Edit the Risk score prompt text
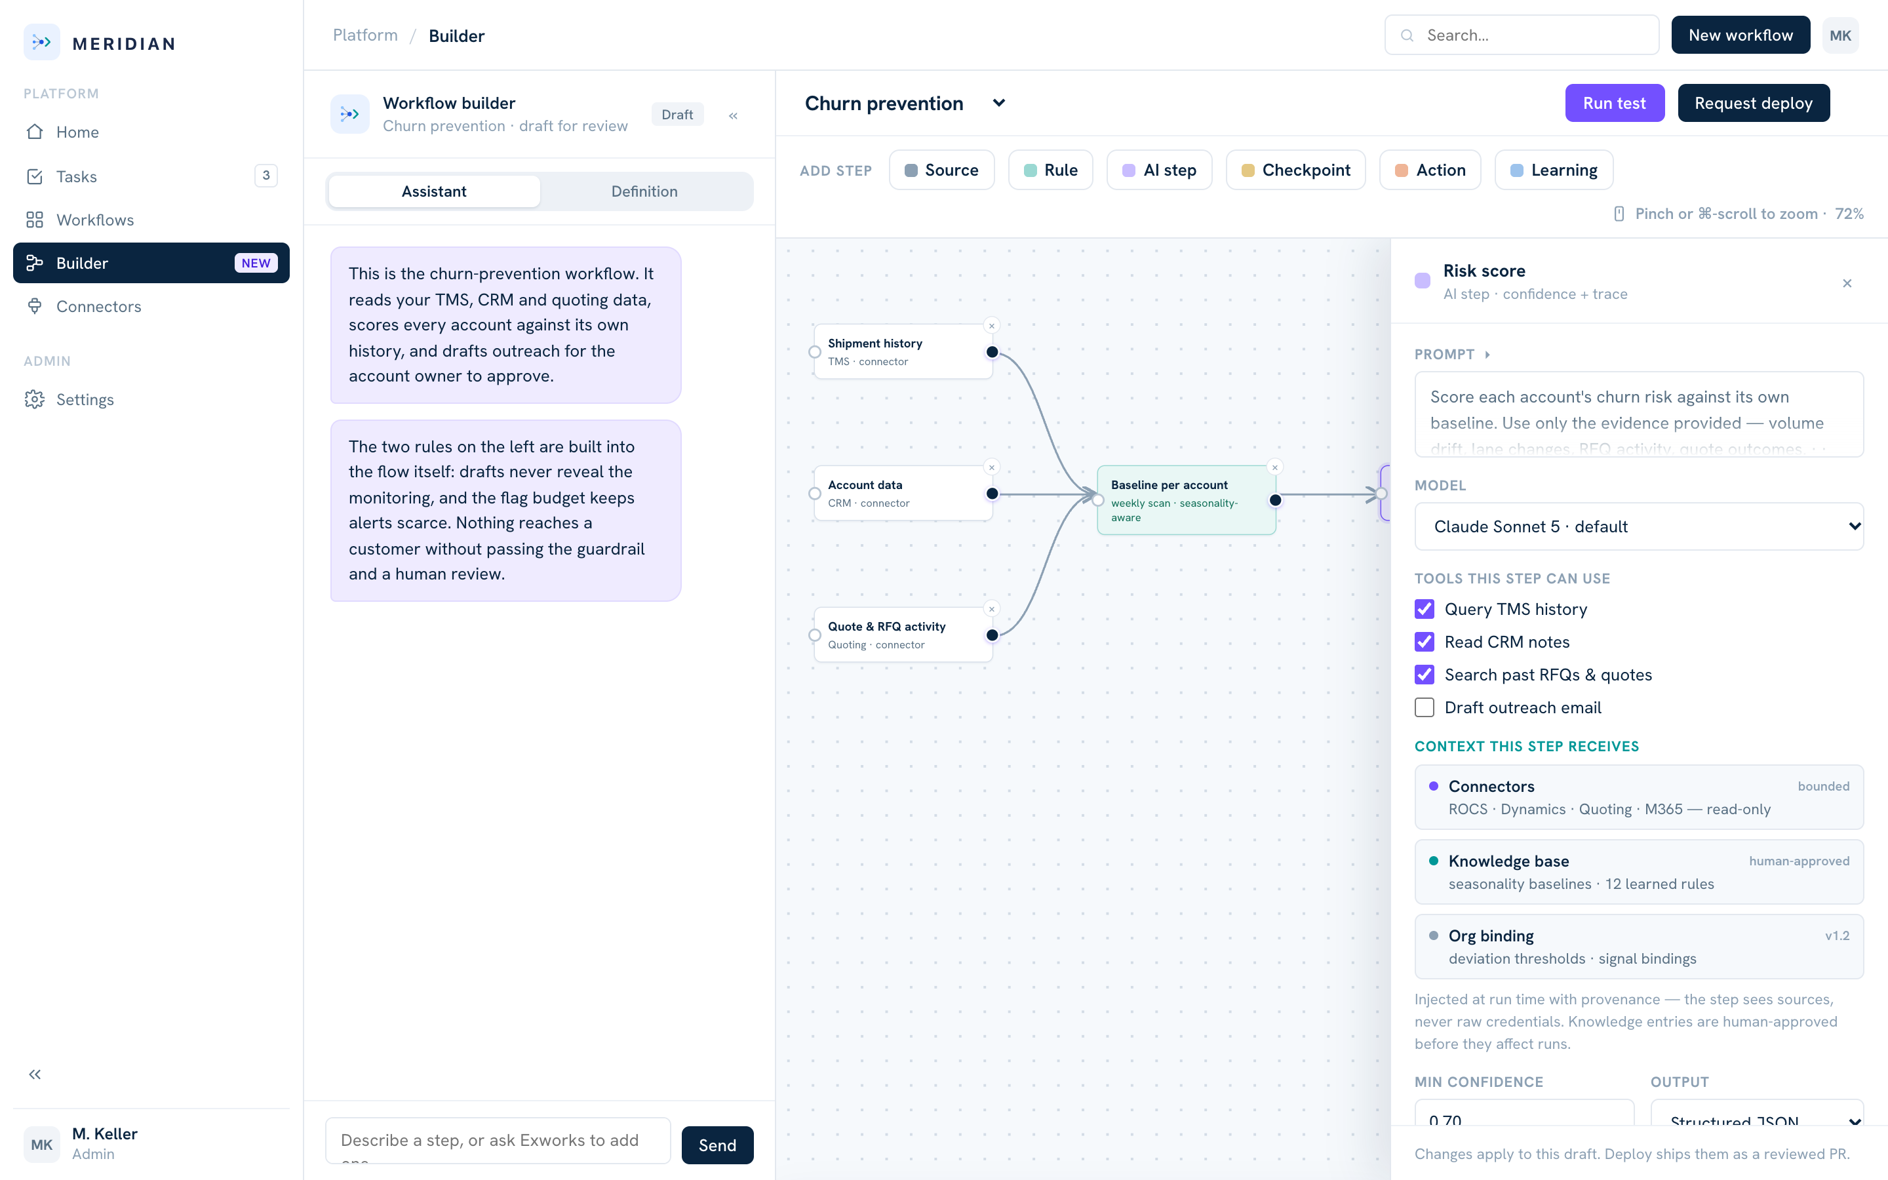This screenshot has height=1180, width=1888. coord(1638,414)
